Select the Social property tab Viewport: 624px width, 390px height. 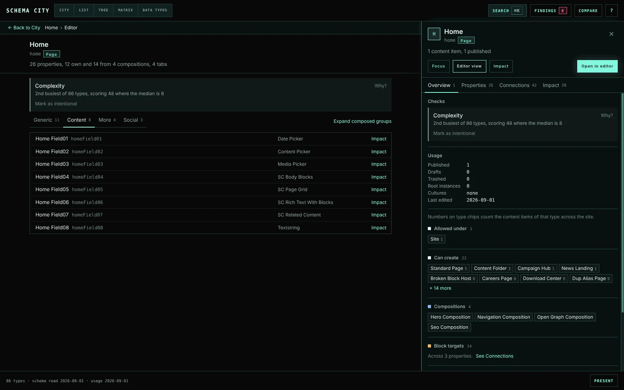tap(133, 120)
